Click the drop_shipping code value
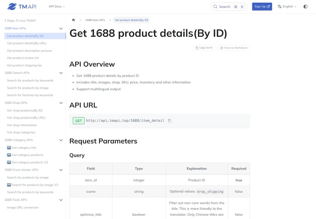 (210, 191)
